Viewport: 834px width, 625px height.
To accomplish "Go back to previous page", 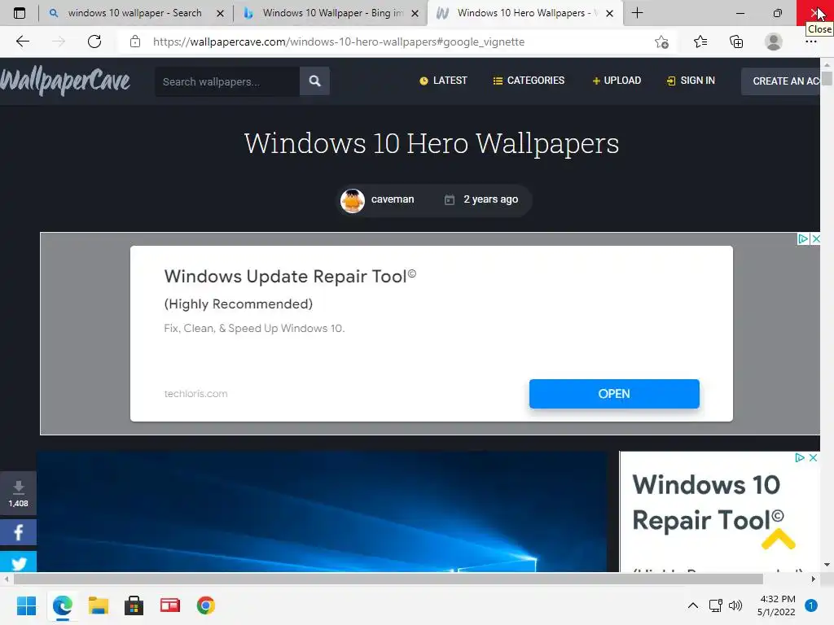I will click(22, 42).
